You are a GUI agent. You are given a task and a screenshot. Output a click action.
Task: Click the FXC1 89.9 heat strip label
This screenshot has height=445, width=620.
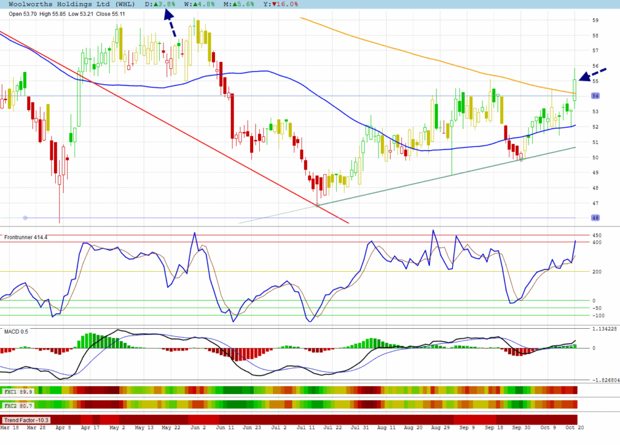[x=16, y=391]
